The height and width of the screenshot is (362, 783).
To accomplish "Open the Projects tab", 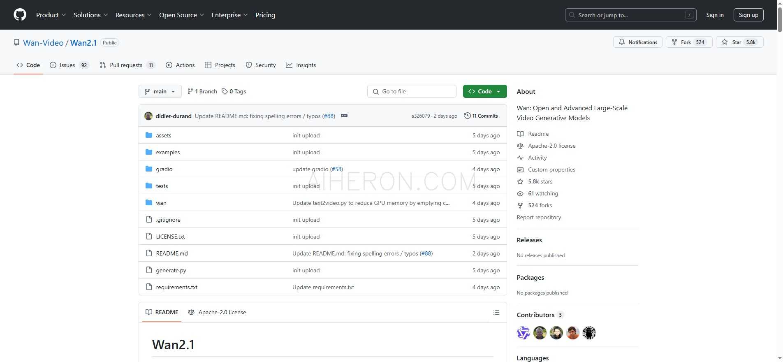I will coord(220,65).
